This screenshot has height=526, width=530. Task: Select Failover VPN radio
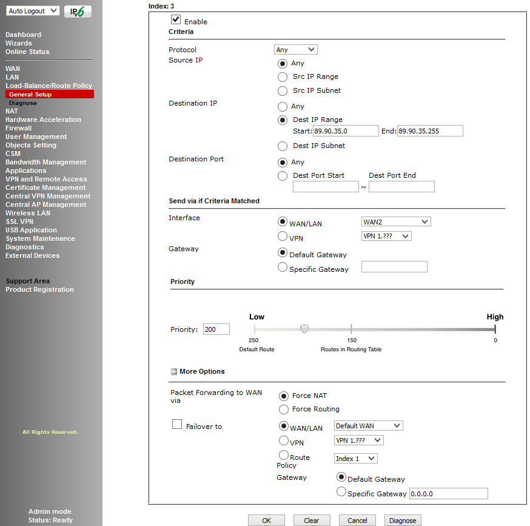284,440
